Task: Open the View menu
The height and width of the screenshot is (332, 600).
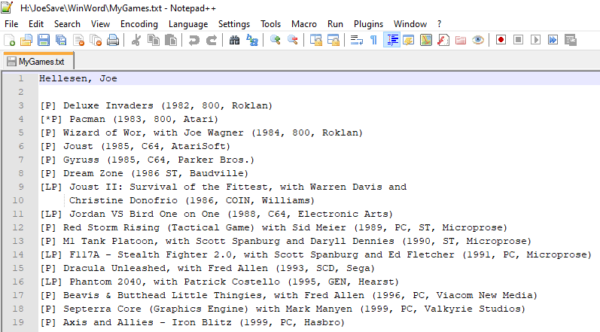Action: (x=100, y=24)
